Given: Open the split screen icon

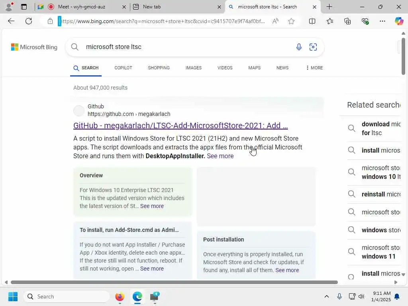Looking at the screenshot, I should click(x=312, y=21).
